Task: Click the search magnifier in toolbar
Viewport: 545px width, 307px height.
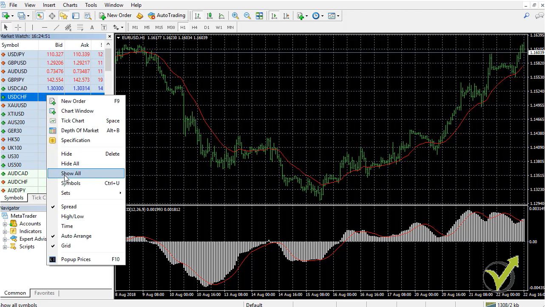Action: (x=526, y=16)
